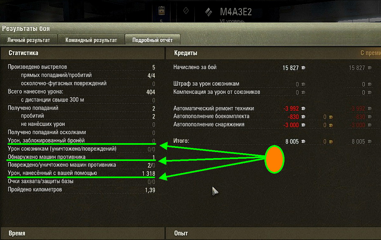Screen dimensions: 381x240
Task: Click the double-stripe tank class icon
Action: point(209,12)
